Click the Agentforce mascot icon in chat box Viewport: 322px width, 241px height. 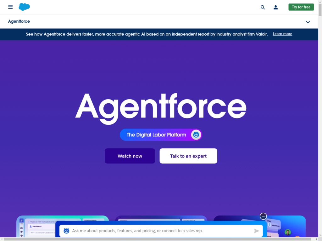coord(66,231)
